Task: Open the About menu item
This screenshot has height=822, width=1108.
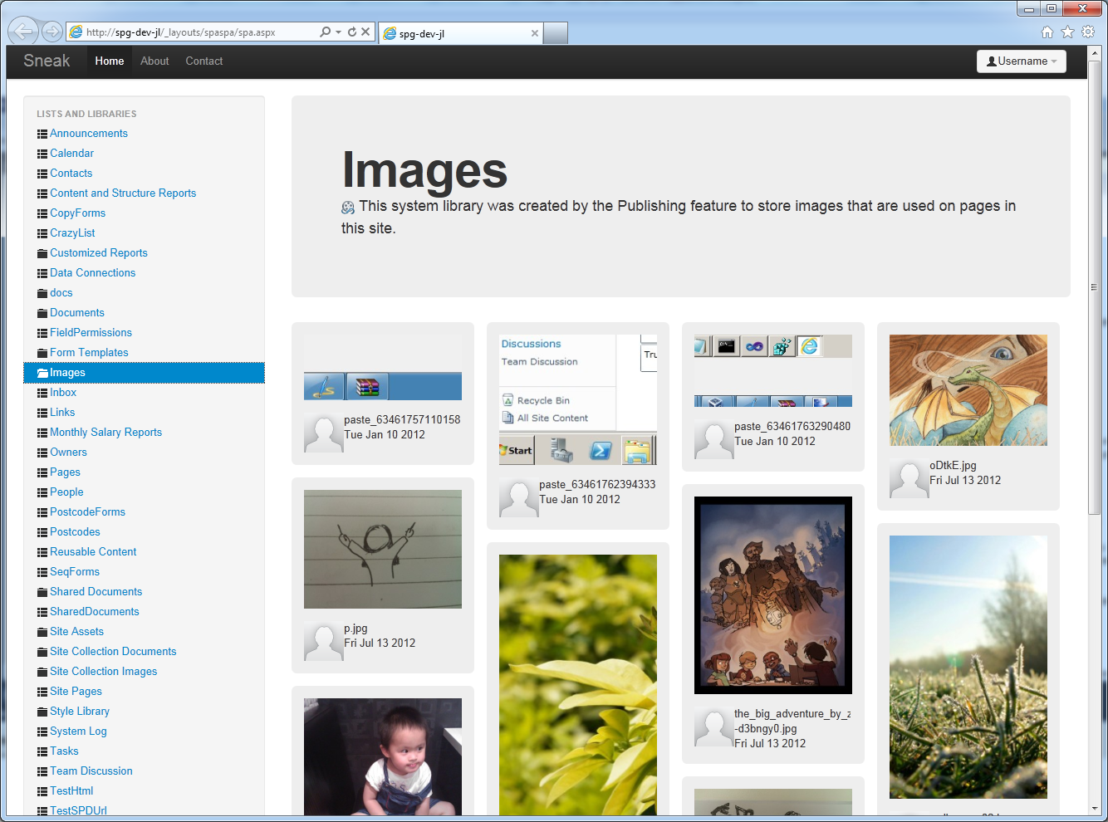Action: tap(154, 61)
